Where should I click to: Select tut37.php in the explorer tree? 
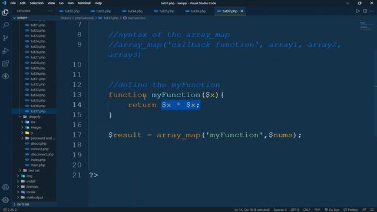(34, 111)
